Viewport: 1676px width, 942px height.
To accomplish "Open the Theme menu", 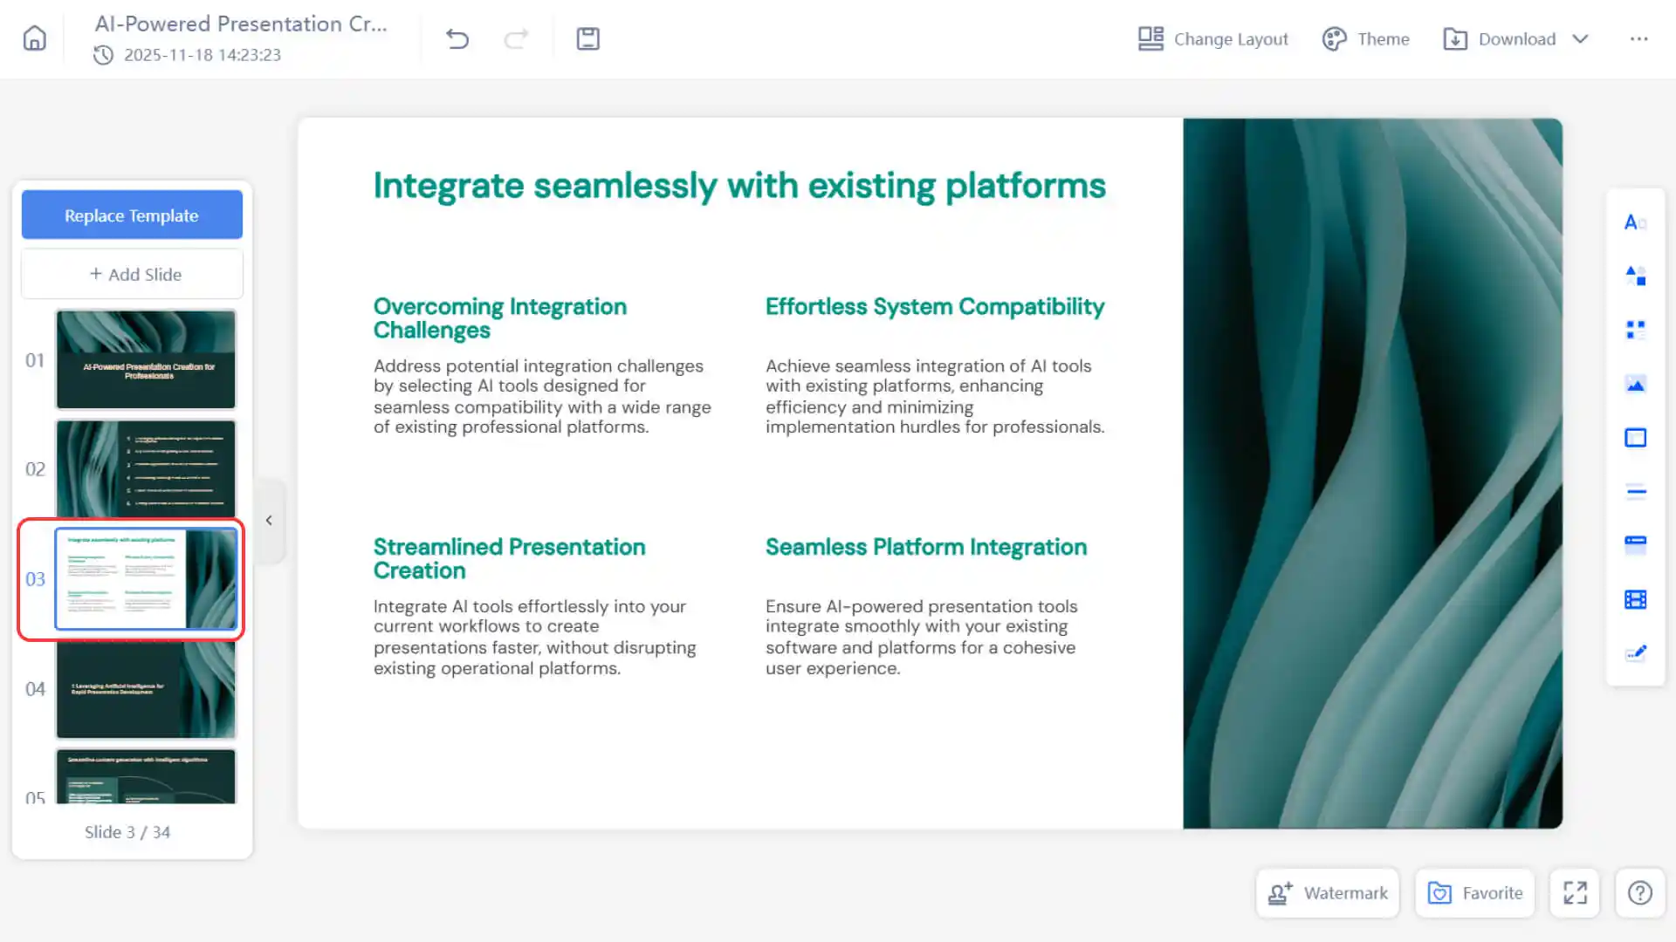I will 1366,39.
